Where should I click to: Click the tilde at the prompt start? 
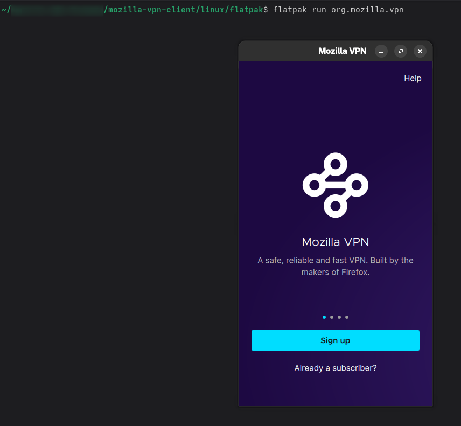pyautogui.click(x=4, y=10)
